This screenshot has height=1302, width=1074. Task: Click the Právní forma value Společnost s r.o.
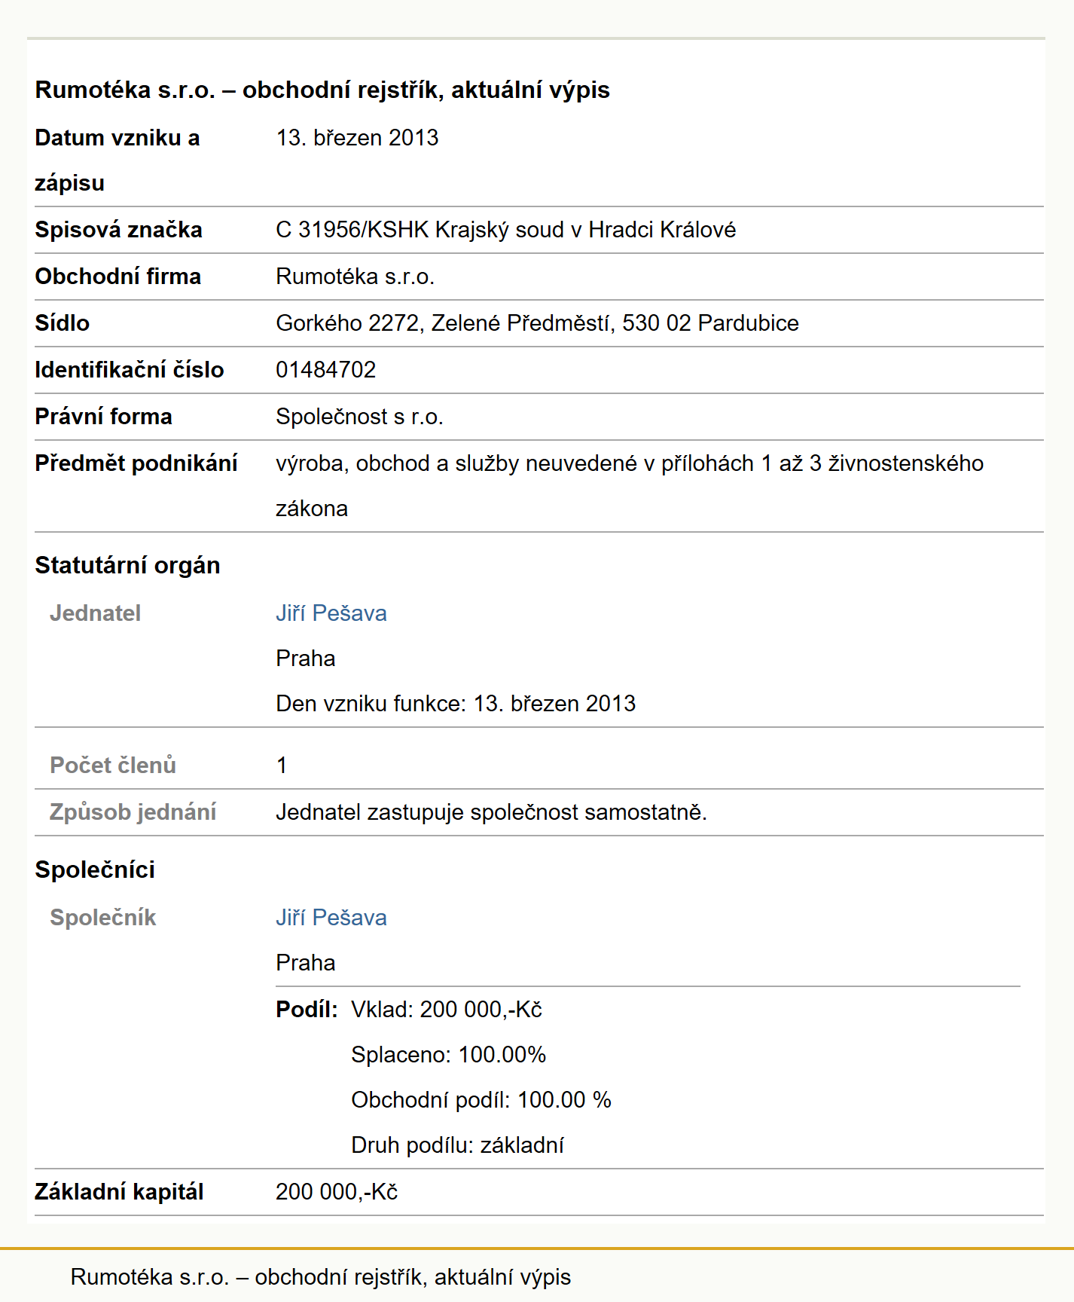click(359, 416)
